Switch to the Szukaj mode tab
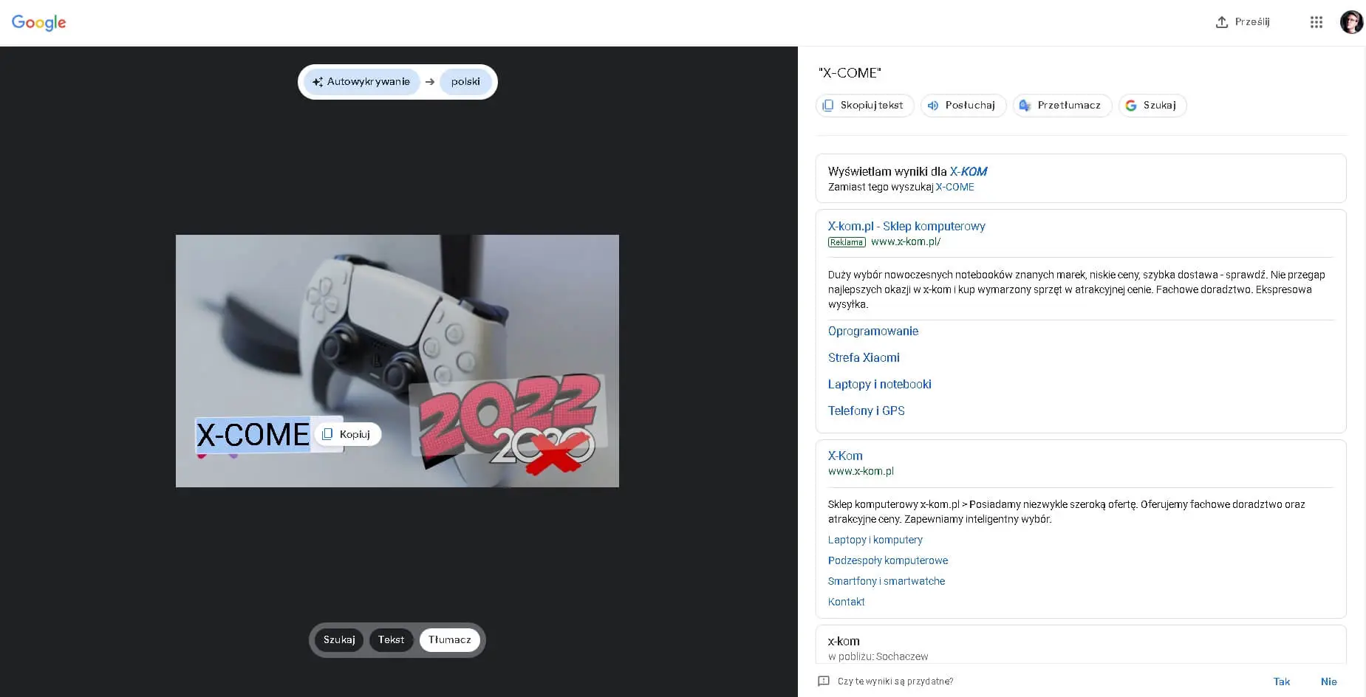The width and height of the screenshot is (1366, 697). point(339,639)
